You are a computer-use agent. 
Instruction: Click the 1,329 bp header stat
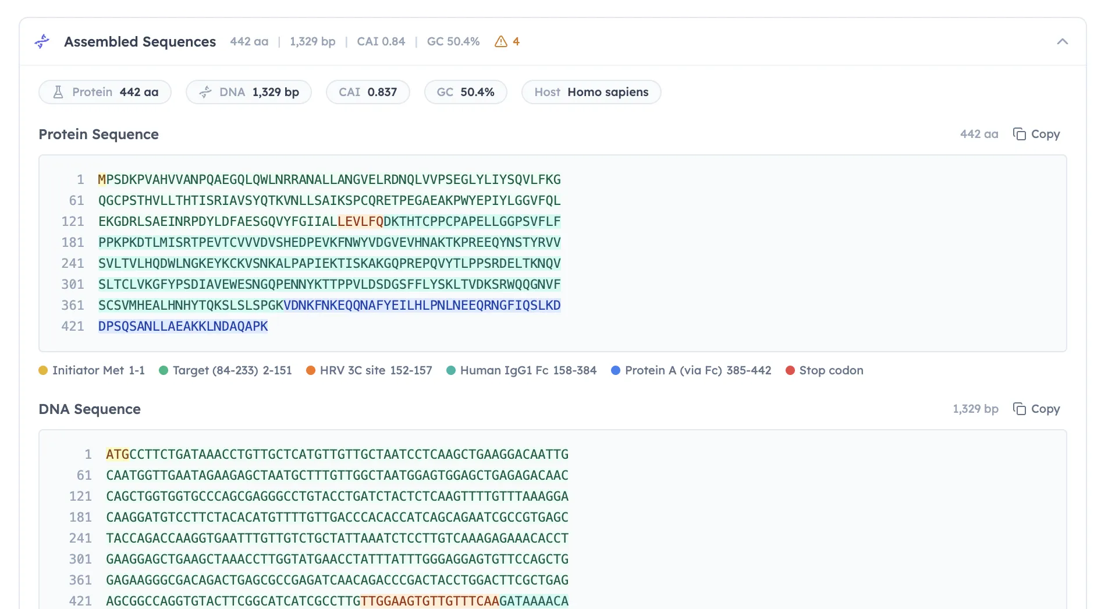312,41
